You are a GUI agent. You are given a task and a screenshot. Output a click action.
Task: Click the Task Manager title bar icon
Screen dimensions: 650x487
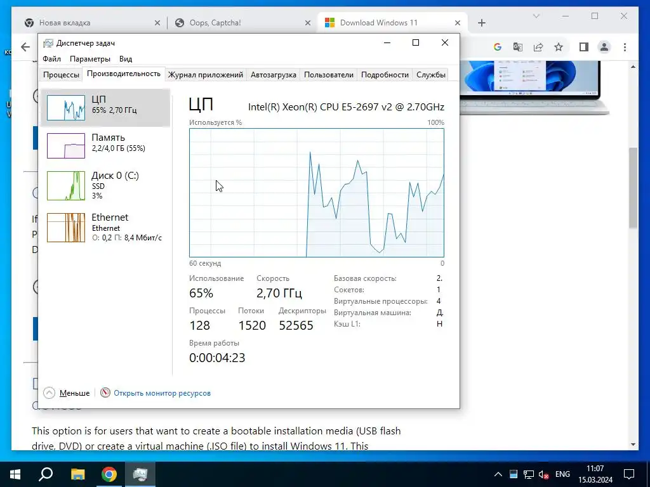pos(48,43)
